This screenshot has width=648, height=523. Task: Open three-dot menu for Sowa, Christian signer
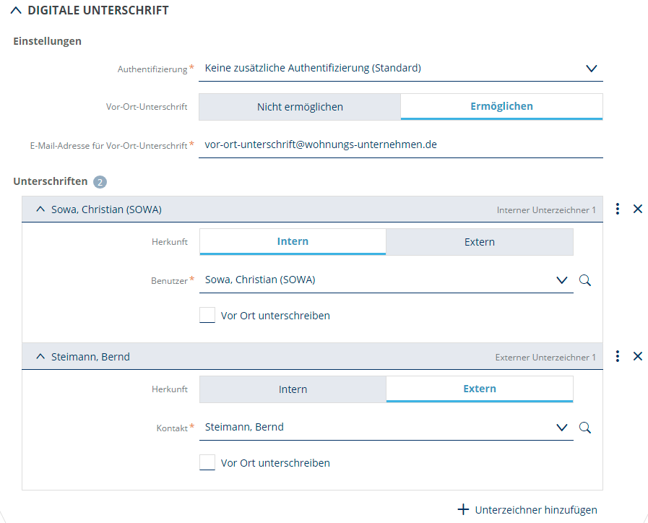[x=618, y=209]
